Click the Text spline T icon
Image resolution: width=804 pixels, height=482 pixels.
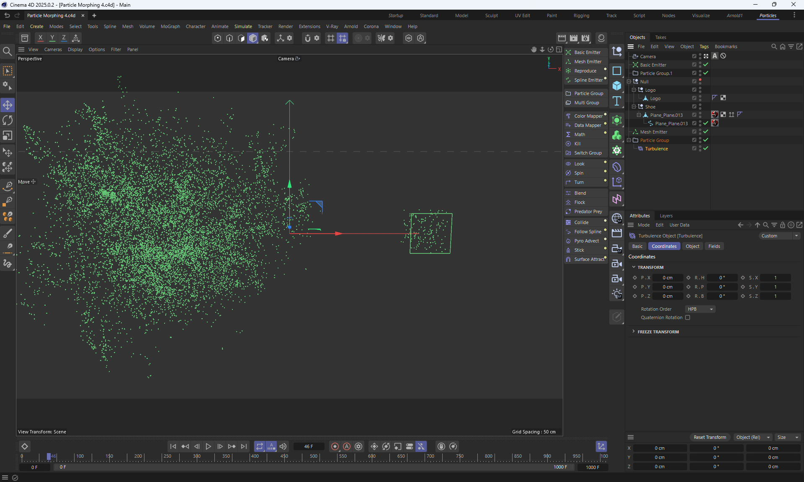617,101
